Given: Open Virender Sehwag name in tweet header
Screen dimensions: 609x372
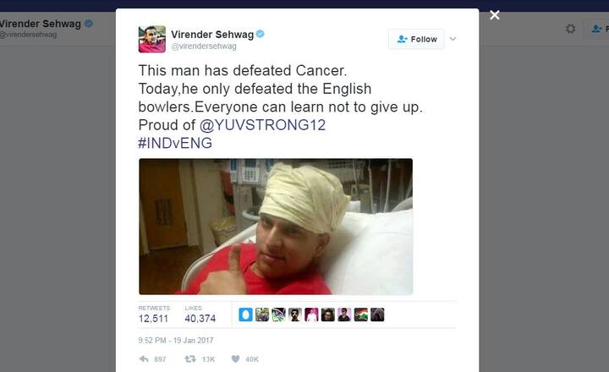Looking at the screenshot, I should pyautogui.click(x=212, y=34).
